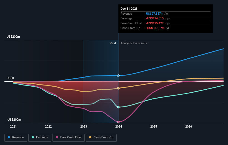Toggle the Free Cash Flow legend series
Screen dimensions: 228x145
(69, 138)
